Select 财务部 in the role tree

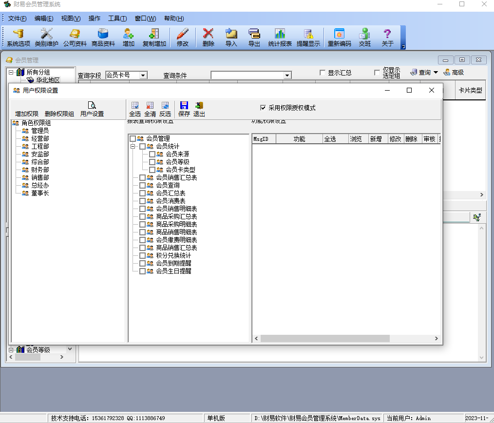pos(40,170)
